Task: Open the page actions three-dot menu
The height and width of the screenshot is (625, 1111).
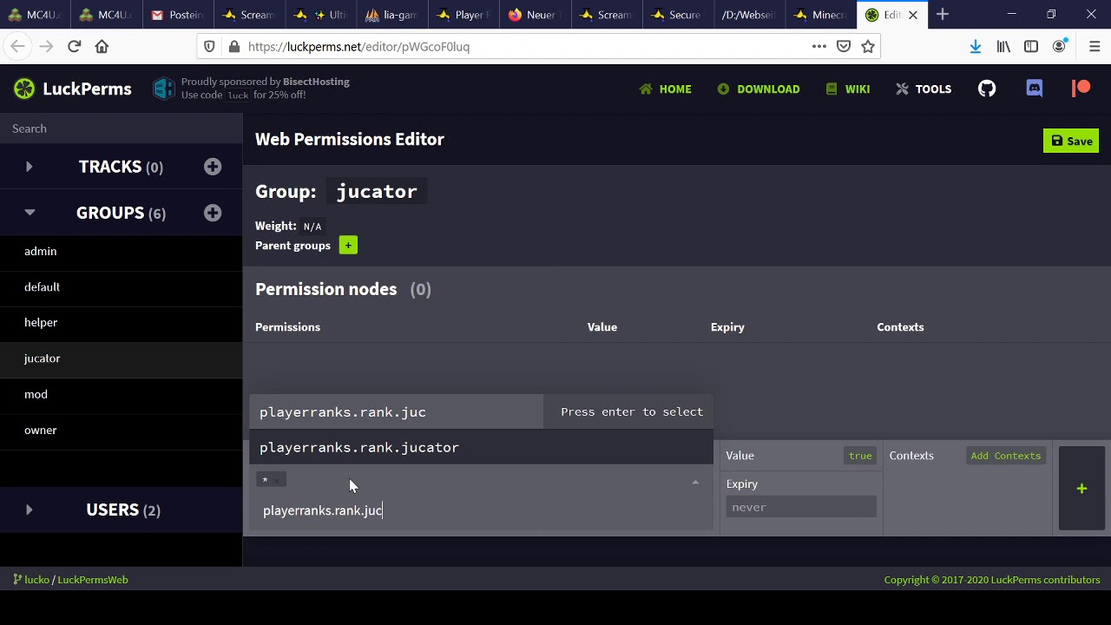Action: pyautogui.click(x=818, y=46)
